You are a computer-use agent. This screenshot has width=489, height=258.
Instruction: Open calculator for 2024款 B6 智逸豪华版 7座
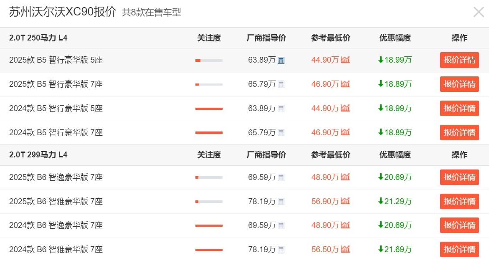(x=281, y=225)
